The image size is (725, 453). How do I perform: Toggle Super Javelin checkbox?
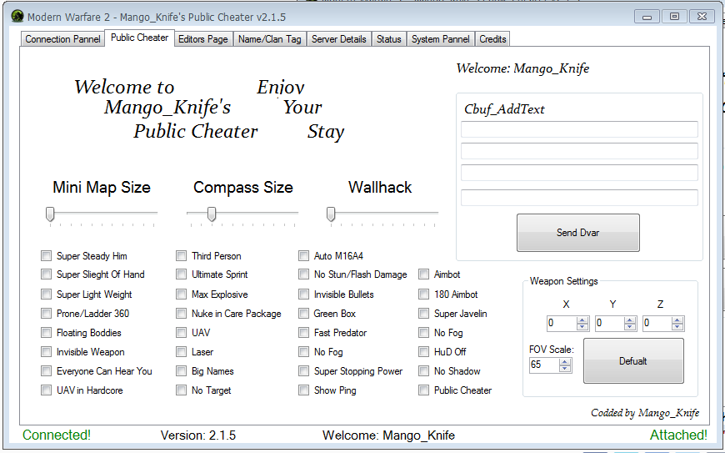(423, 313)
